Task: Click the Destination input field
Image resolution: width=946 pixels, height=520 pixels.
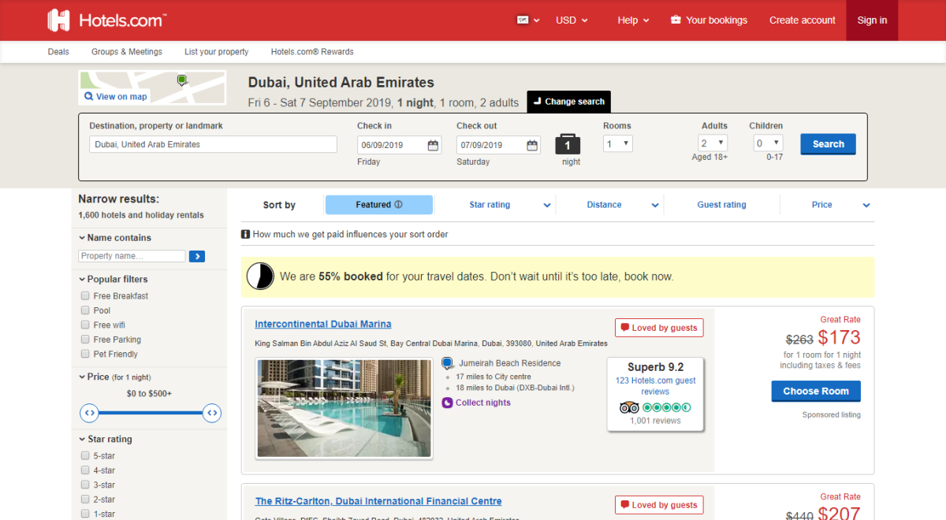Action: (213, 144)
